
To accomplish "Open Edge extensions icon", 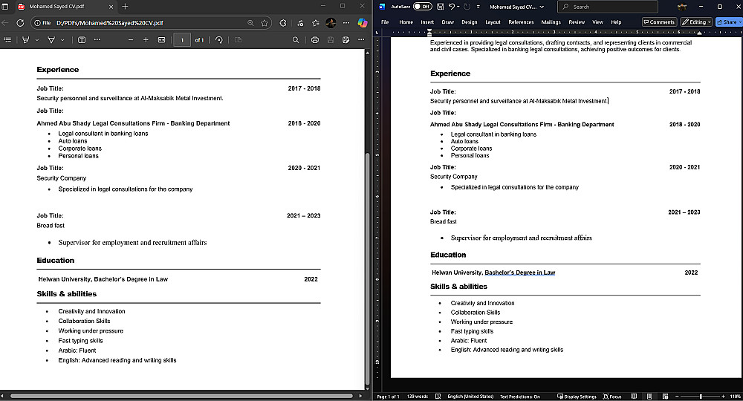I will (283, 23).
